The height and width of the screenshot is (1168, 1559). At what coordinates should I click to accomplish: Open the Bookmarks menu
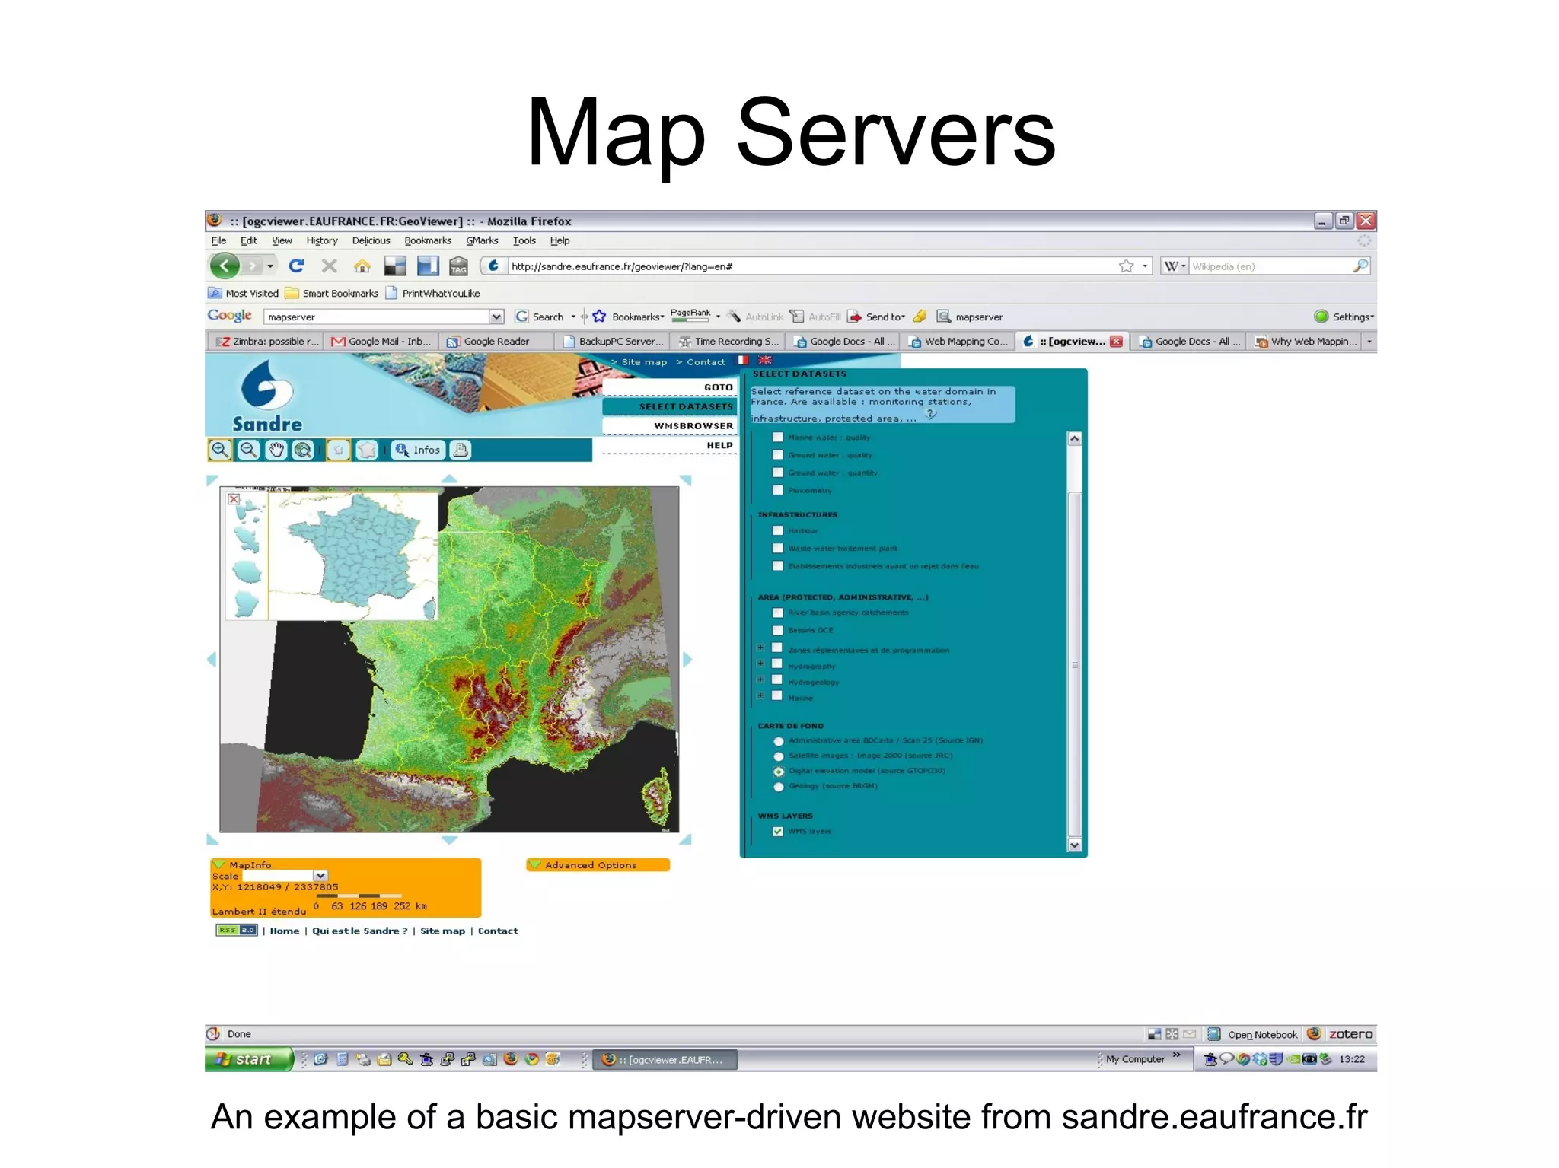point(428,240)
